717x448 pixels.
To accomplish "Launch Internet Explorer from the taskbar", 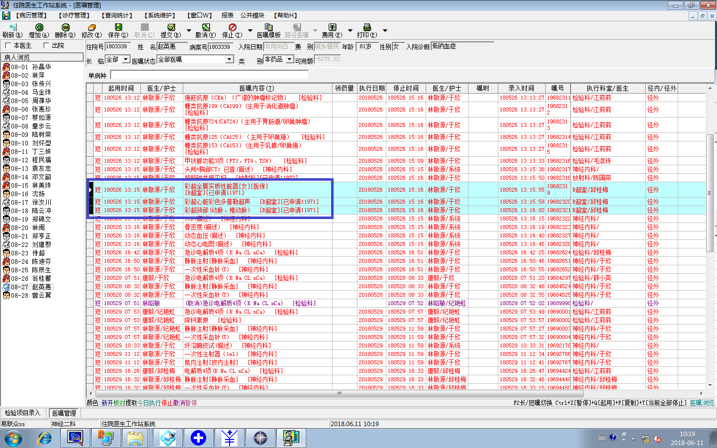I will coord(45,438).
